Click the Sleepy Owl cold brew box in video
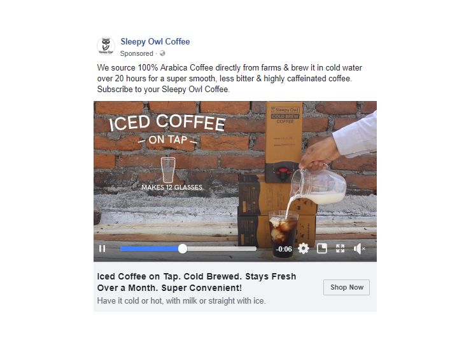This screenshot has width=471, height=343. pos(284,142)
